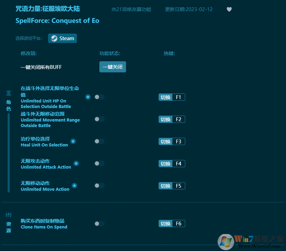This screenshot has width=286, height=251.
Task: Click the 一键关闭所有BUFF label
Action: point(41,67)
